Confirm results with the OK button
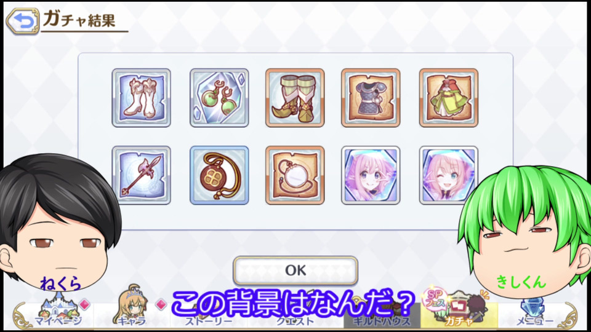 point(295,271)
